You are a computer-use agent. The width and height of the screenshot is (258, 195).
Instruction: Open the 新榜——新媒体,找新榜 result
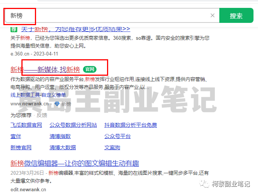(x=45, y=69)
